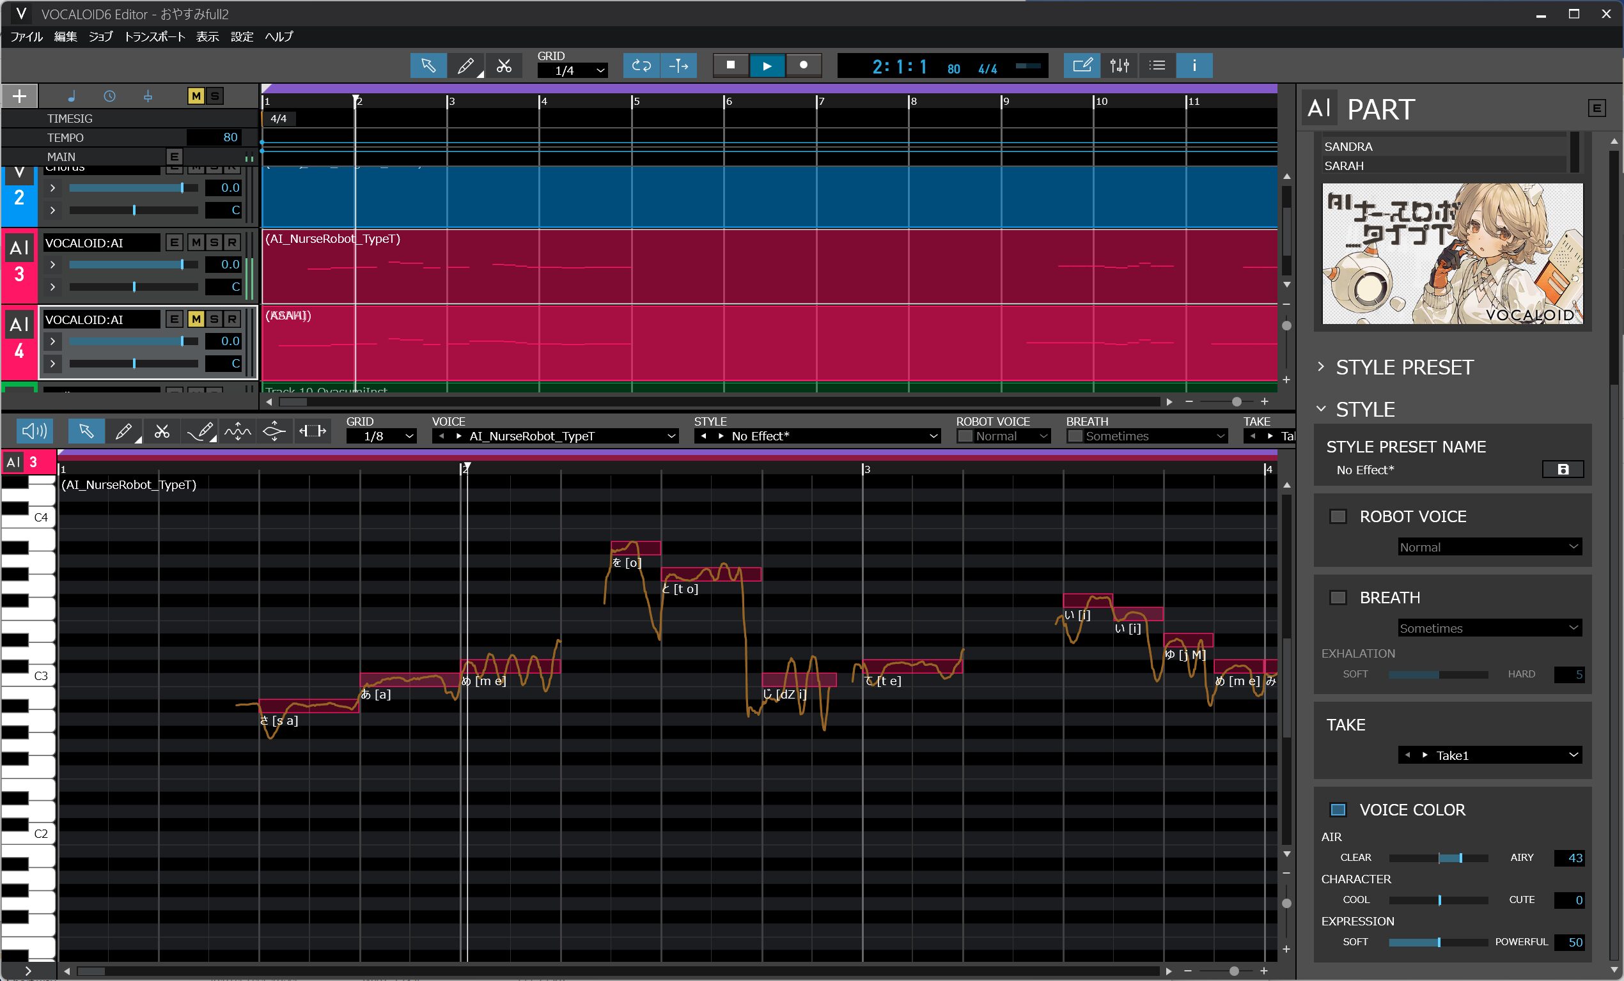The height and width of the screenshot is (981, 1624).
Task: Expand track 3 volume row chevron
Action: pyautogui.click(x=52, y=265)
